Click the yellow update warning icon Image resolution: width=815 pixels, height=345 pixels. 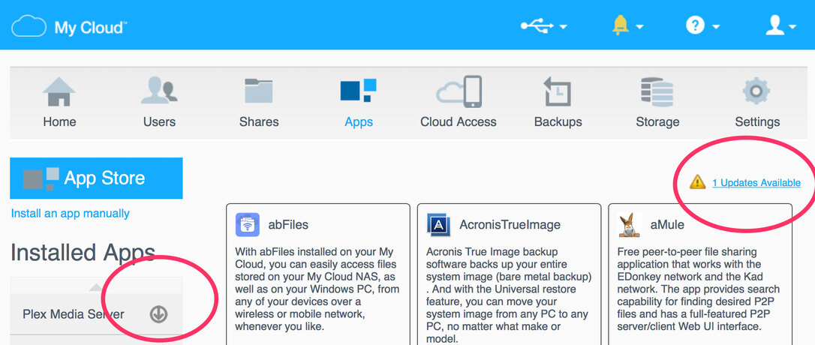click(697, 181)
